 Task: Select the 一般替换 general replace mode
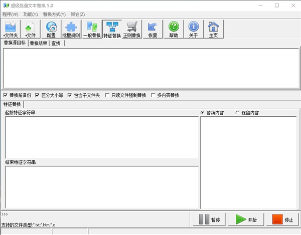point(92,29)
